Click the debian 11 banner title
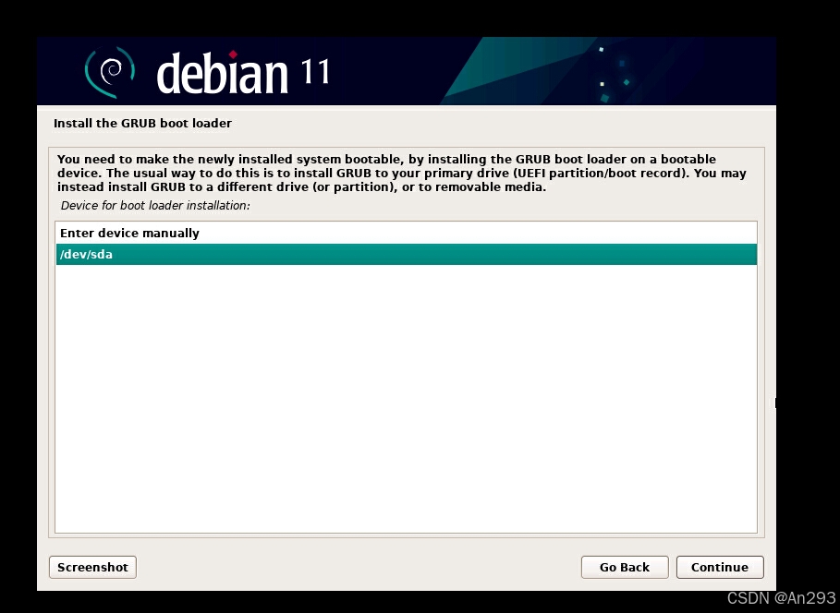840x613 pixels. point(243,72)
